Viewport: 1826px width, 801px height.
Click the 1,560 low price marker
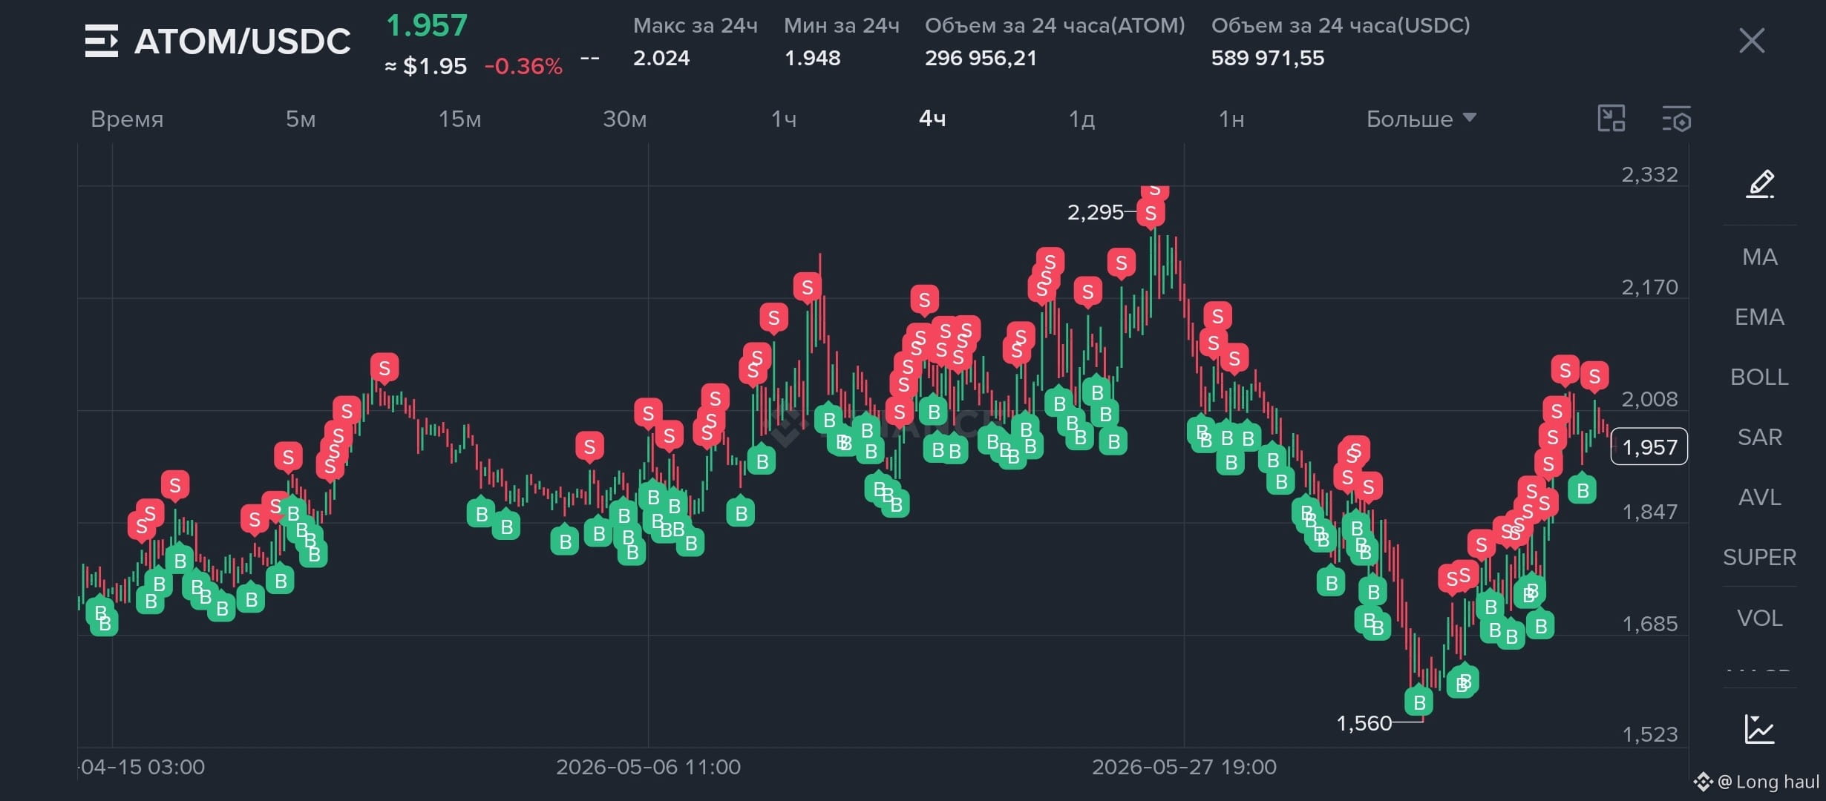point(1364,723)
